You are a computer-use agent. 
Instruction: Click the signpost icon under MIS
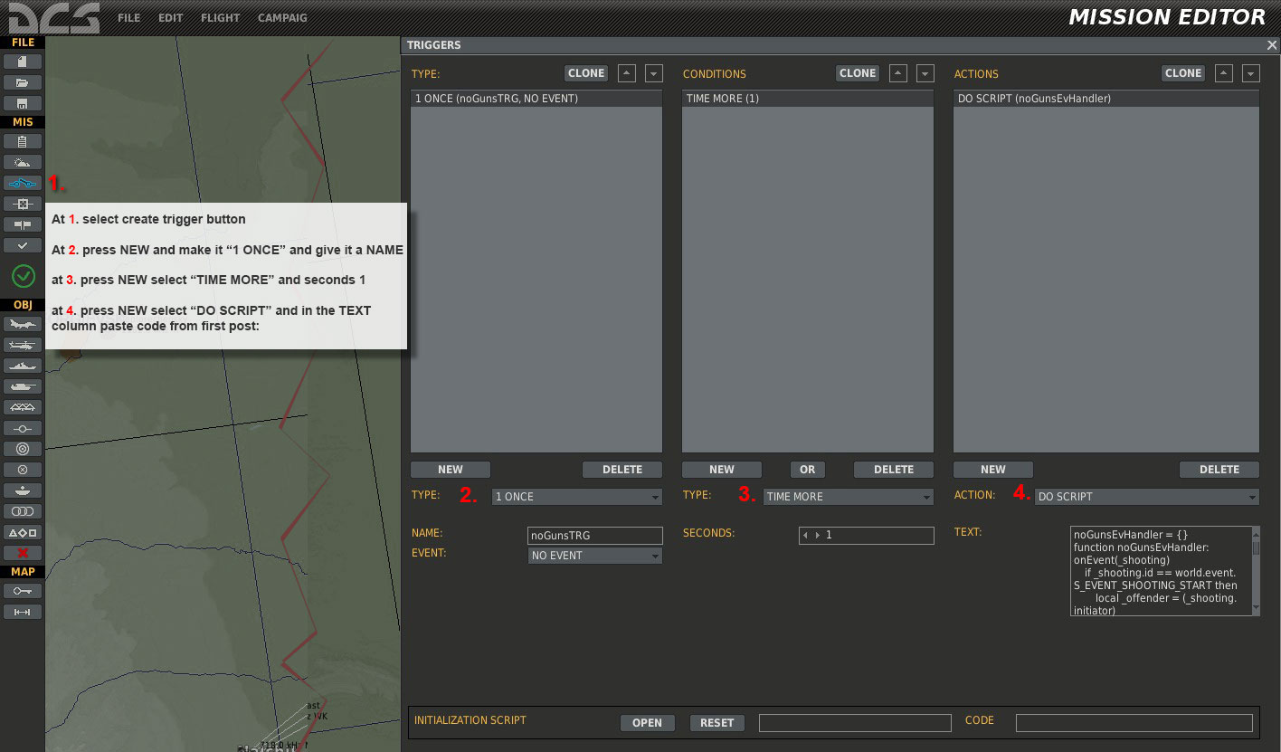(23, 224)
